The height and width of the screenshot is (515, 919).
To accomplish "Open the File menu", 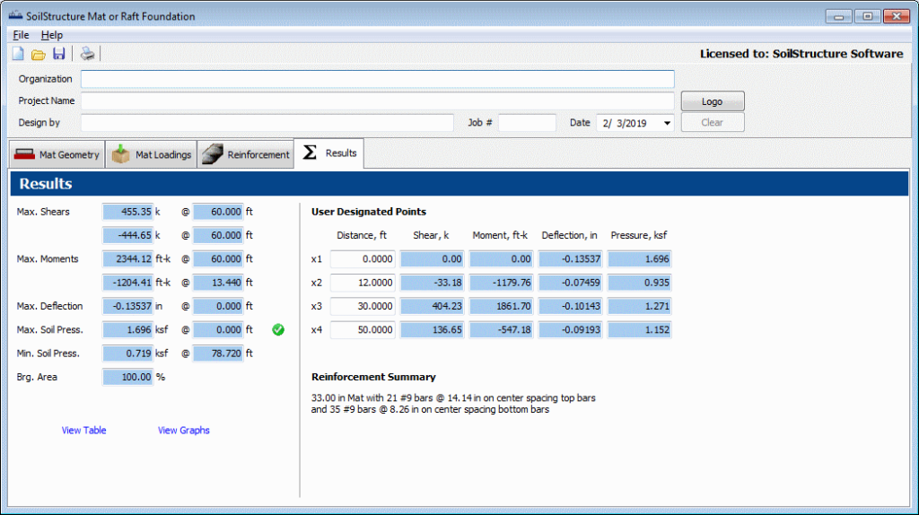I will coord(22,35).
